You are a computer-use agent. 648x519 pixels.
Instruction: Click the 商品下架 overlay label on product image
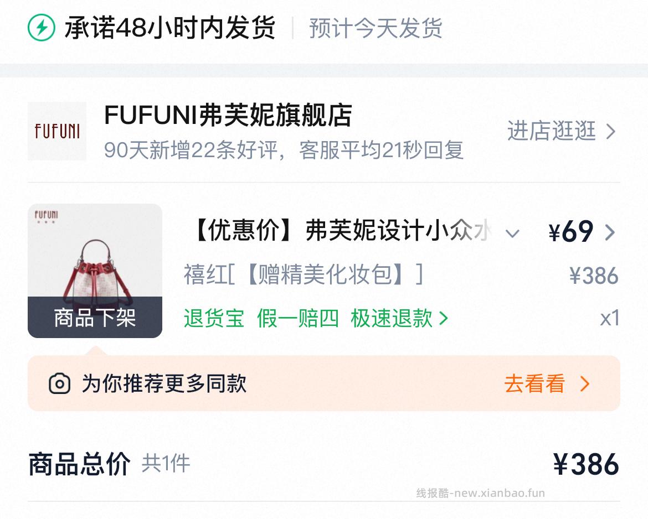pyautogui.click(x=94, y=318)
